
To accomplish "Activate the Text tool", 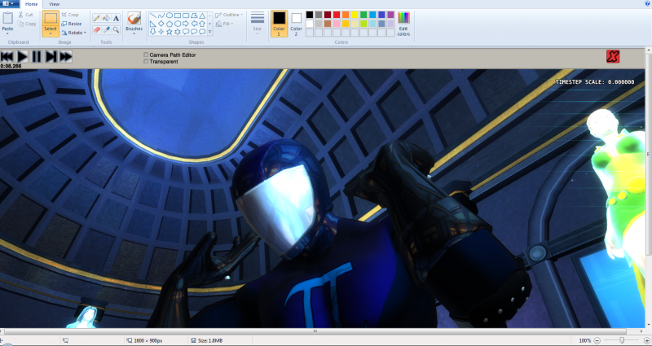I will pos(116,18).
